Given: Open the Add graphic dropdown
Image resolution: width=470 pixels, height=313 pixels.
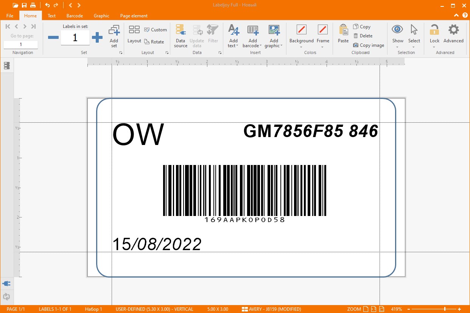Looking at the screenshot, I should [x=274, y=36].
